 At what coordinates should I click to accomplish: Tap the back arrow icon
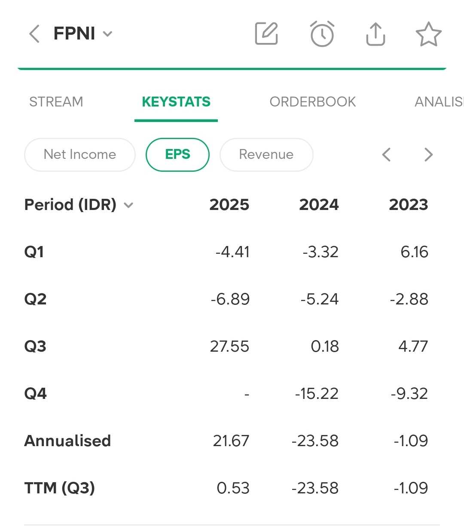[x=34, y=33]
